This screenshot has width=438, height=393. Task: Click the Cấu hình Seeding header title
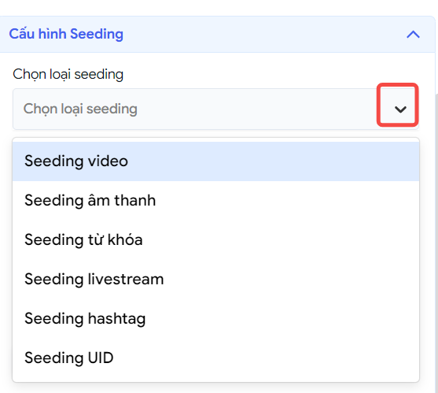point(66,34)
